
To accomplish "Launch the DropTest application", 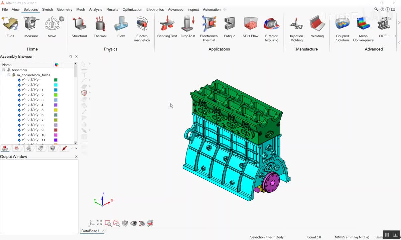I will (188, 27).
